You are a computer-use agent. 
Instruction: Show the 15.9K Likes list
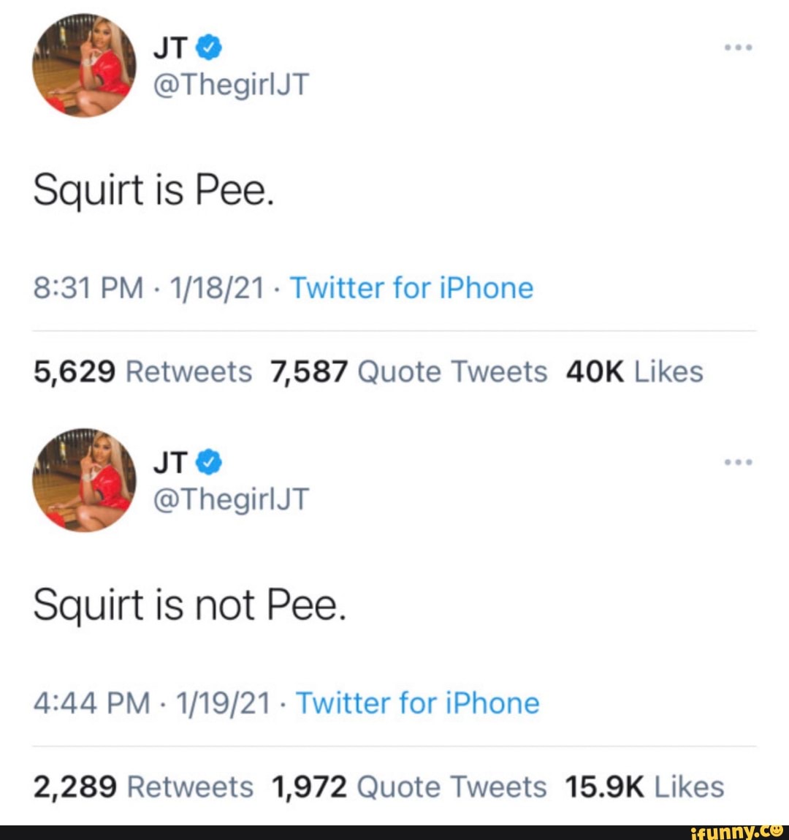pos(644,787)
